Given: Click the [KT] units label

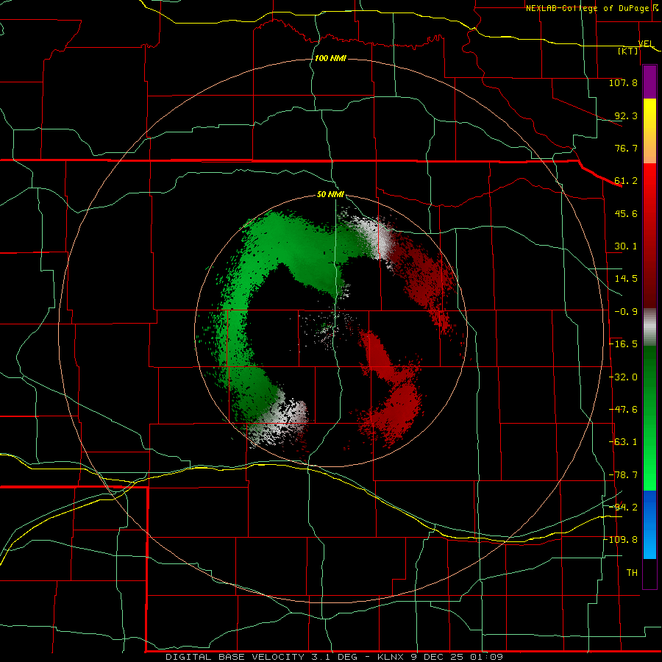Looking at the screenshot, I should (628, 51).
